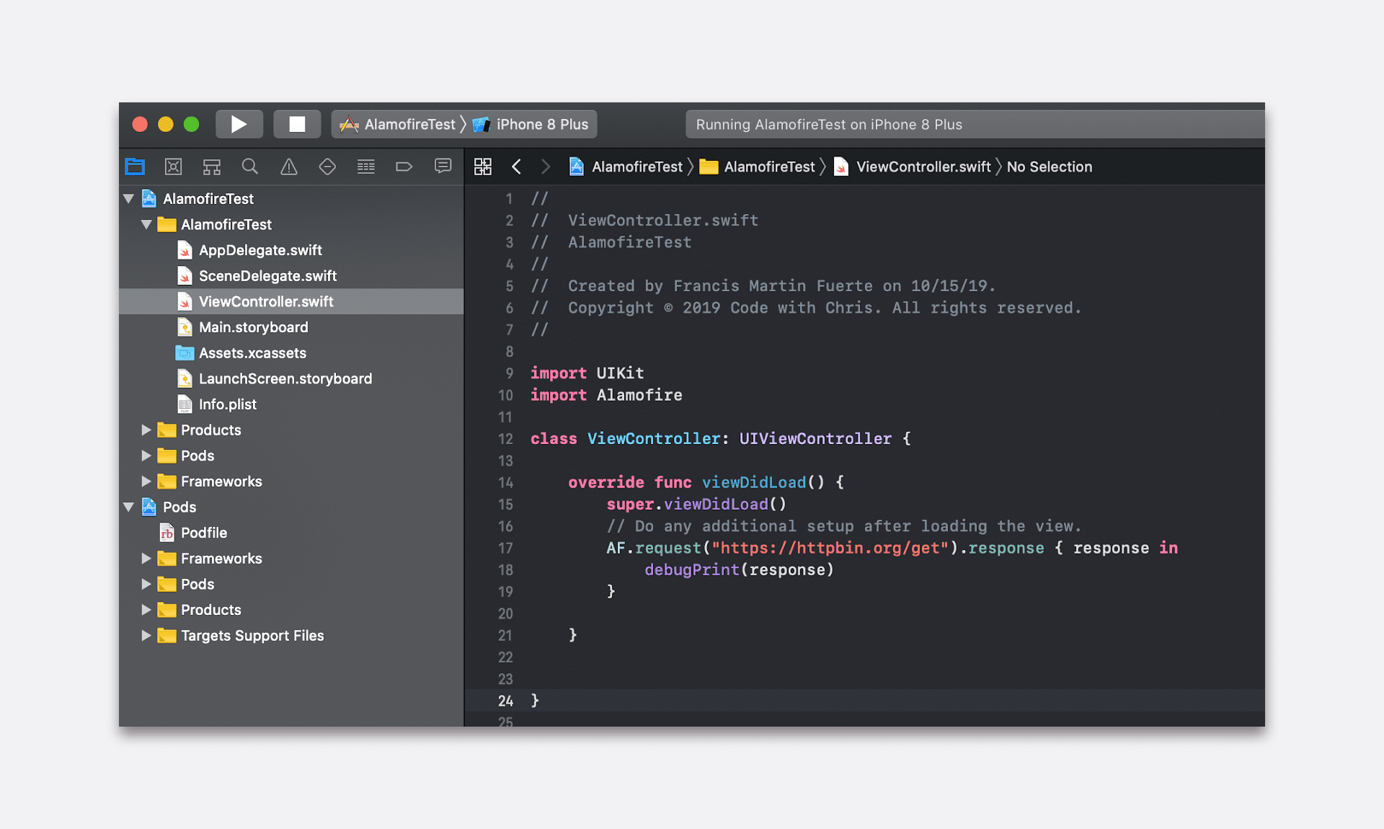The image size is (1384, 829).
Task: Click the related items grid icon
Action: [483, 167]
